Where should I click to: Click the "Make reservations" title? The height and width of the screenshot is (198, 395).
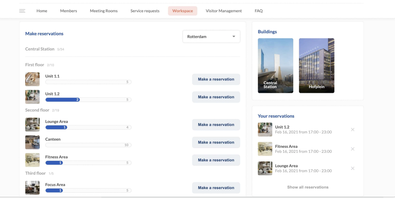coord(44,34)
